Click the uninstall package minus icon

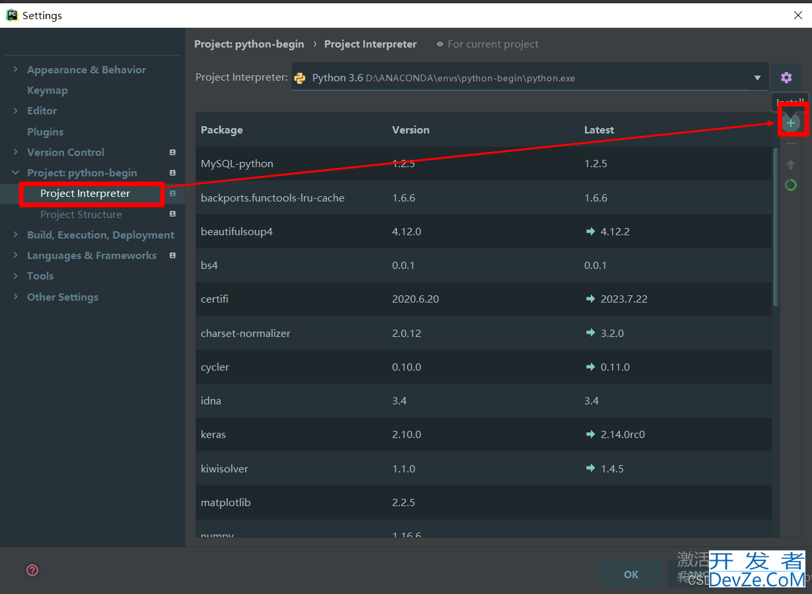coord(791,144)
